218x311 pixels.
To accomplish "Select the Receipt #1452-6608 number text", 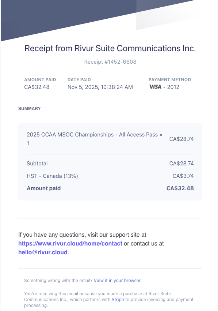I will click(x=110, y=62).
